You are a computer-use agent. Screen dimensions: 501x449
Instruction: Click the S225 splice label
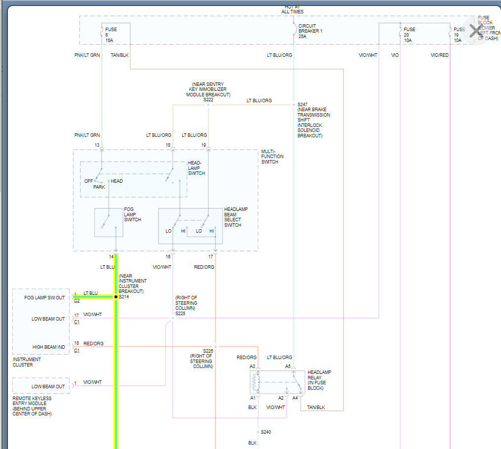coord(180,313)
